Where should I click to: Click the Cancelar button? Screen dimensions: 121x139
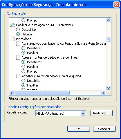click(x=104, y=129)
